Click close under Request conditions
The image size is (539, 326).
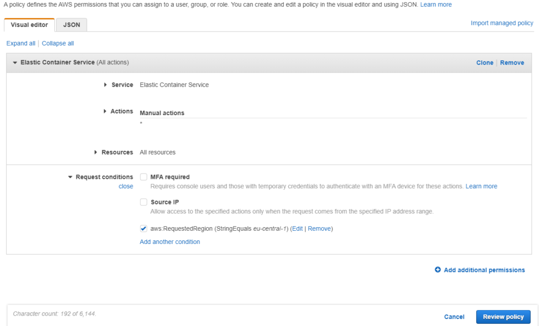tap(126, 186)
